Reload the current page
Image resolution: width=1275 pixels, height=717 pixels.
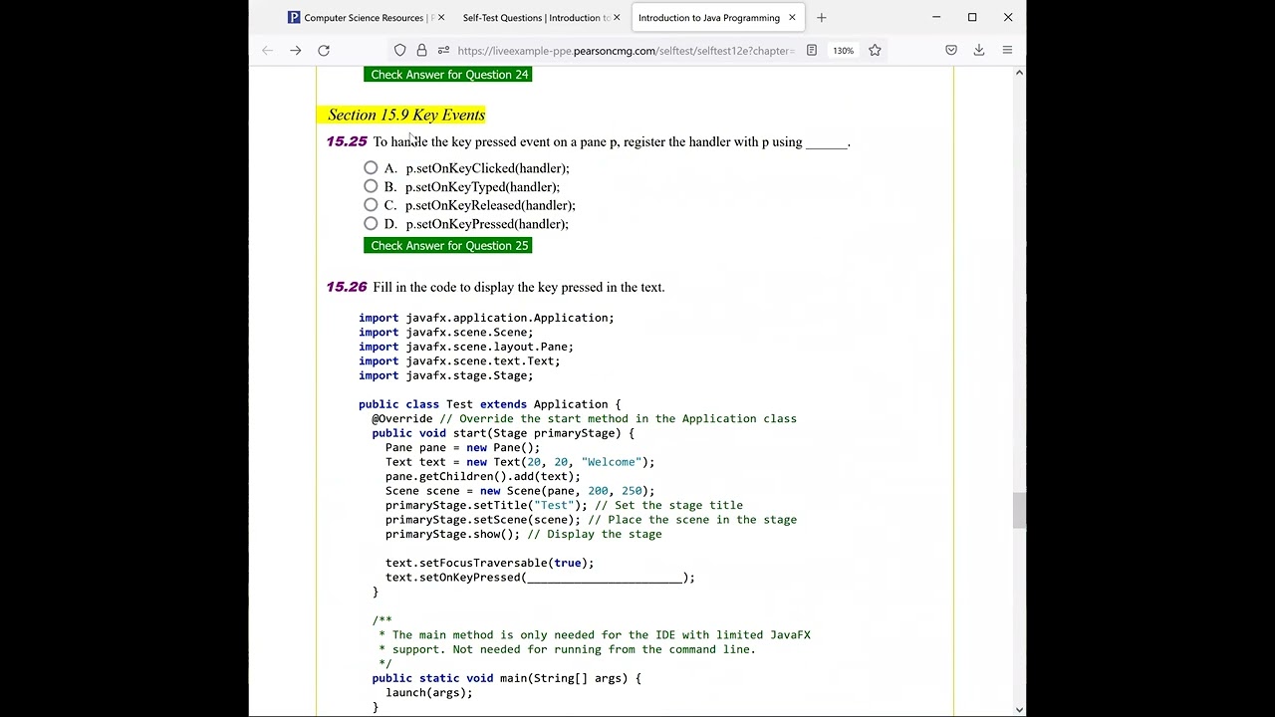point(324,50)
